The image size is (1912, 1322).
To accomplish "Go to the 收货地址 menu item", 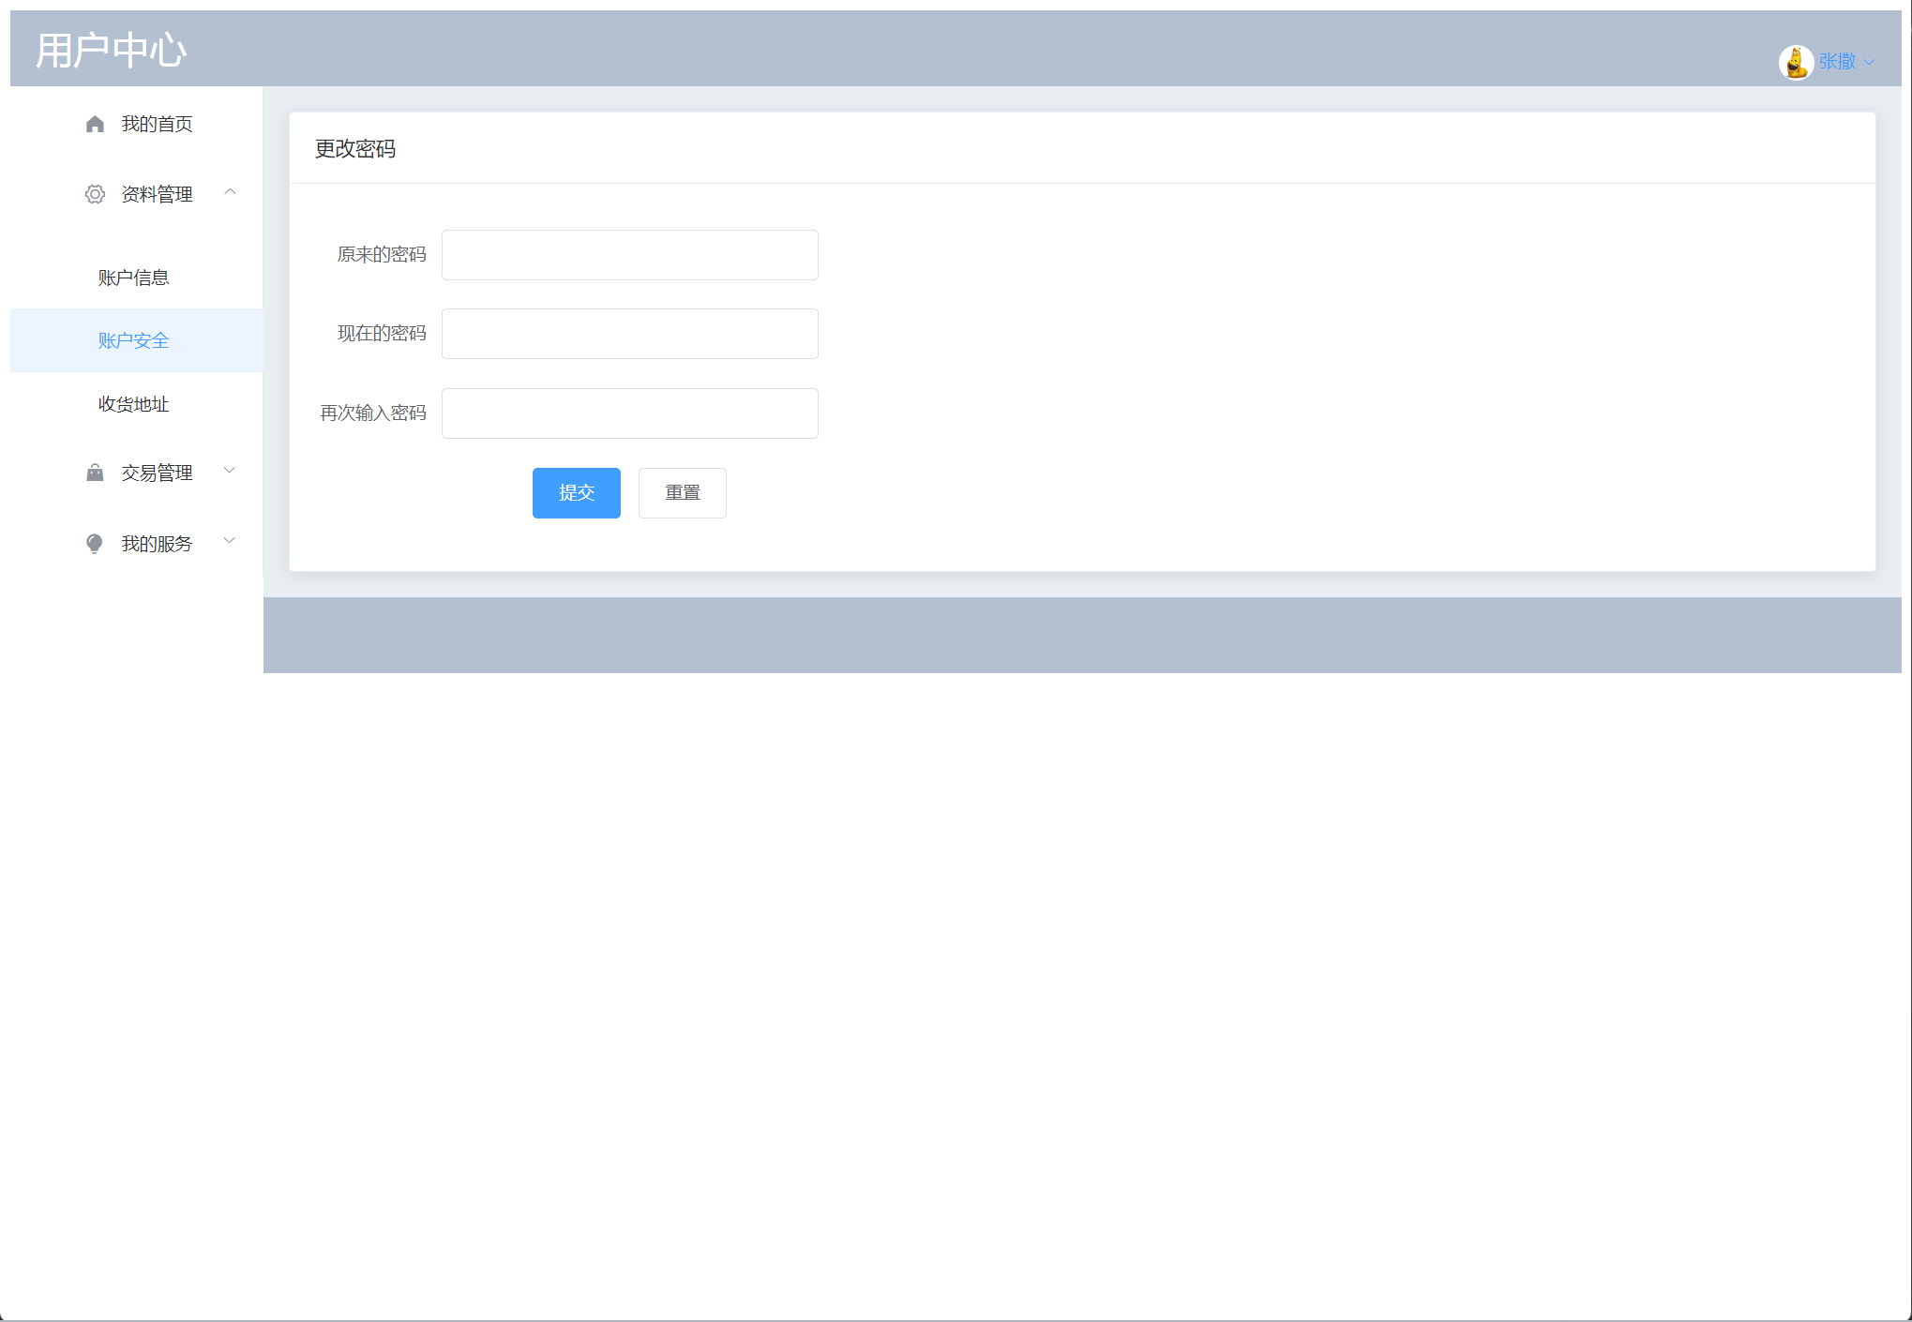I will (x=133, y=404).
